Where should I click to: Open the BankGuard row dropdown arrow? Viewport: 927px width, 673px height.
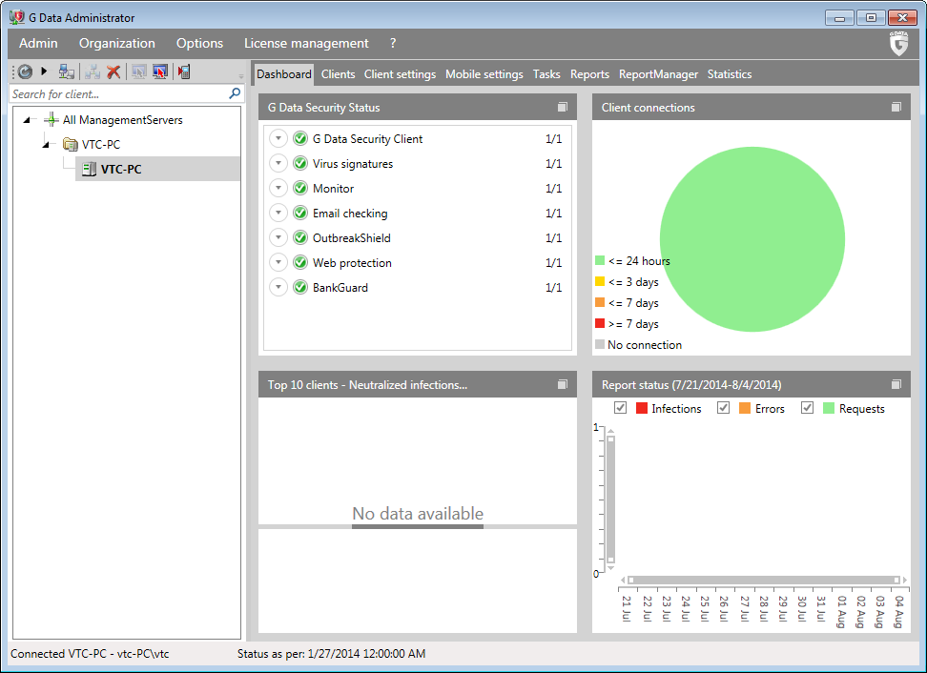click(x=278, y=288)
